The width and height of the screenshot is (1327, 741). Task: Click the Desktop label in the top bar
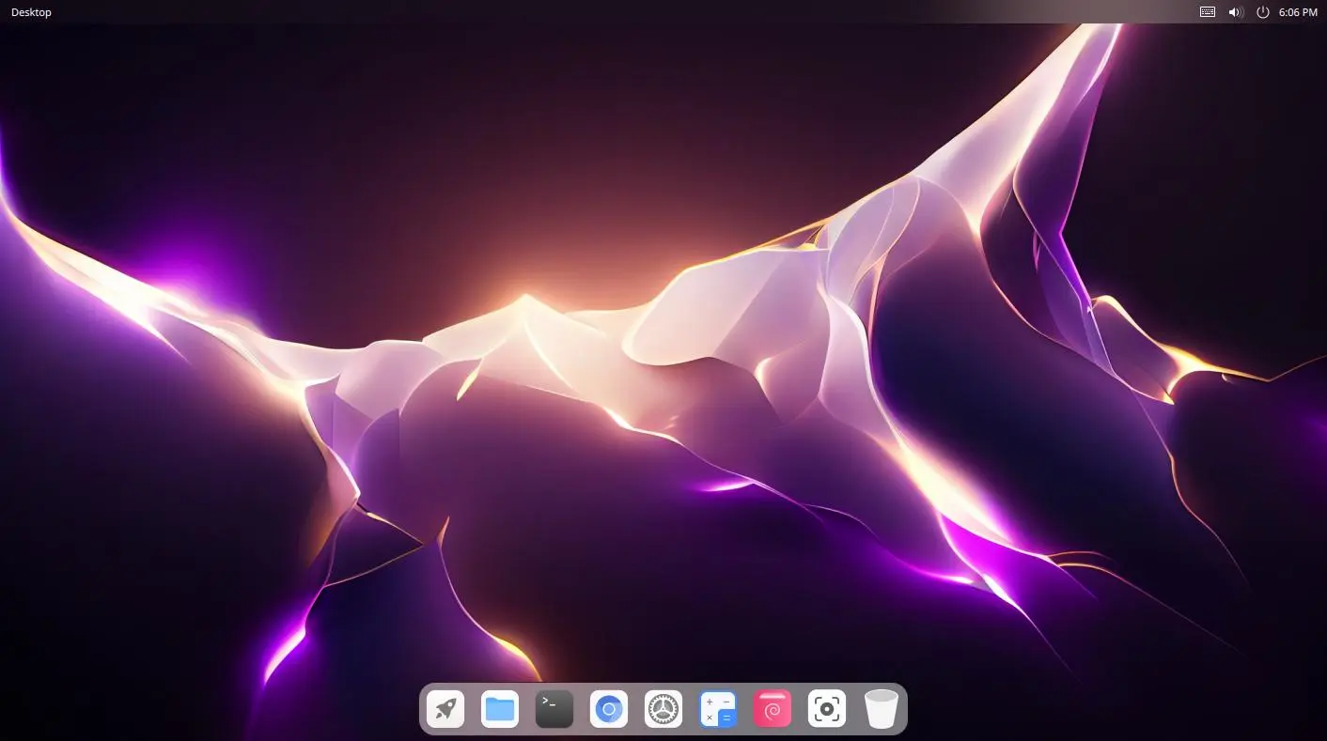pyautogui.click(x=31, y=12)
